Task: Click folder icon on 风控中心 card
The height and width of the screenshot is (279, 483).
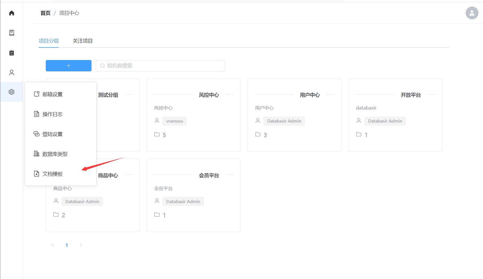Action: pos(157,134)
